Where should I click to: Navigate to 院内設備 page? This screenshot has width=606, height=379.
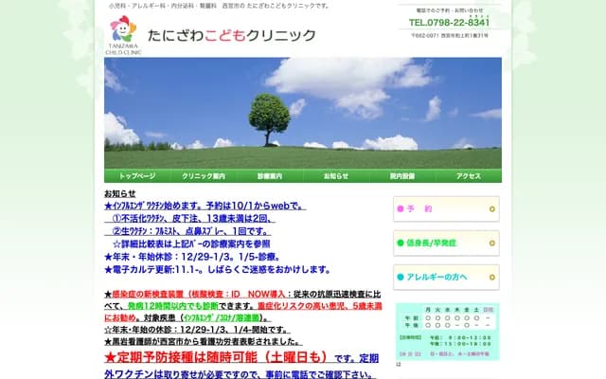(x=402, y=176)
